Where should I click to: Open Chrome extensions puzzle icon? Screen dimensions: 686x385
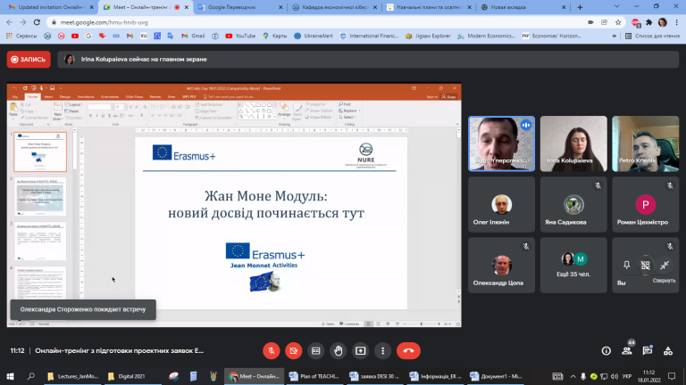[x=648, y=22]
